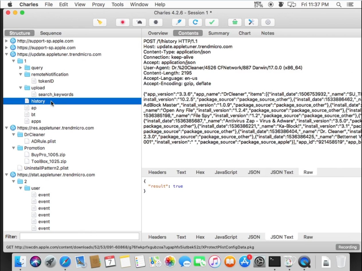This screenshot has width=362, height=271.
Task: Click the green basket toolbar icon
Action: click(x=235, y=22)
